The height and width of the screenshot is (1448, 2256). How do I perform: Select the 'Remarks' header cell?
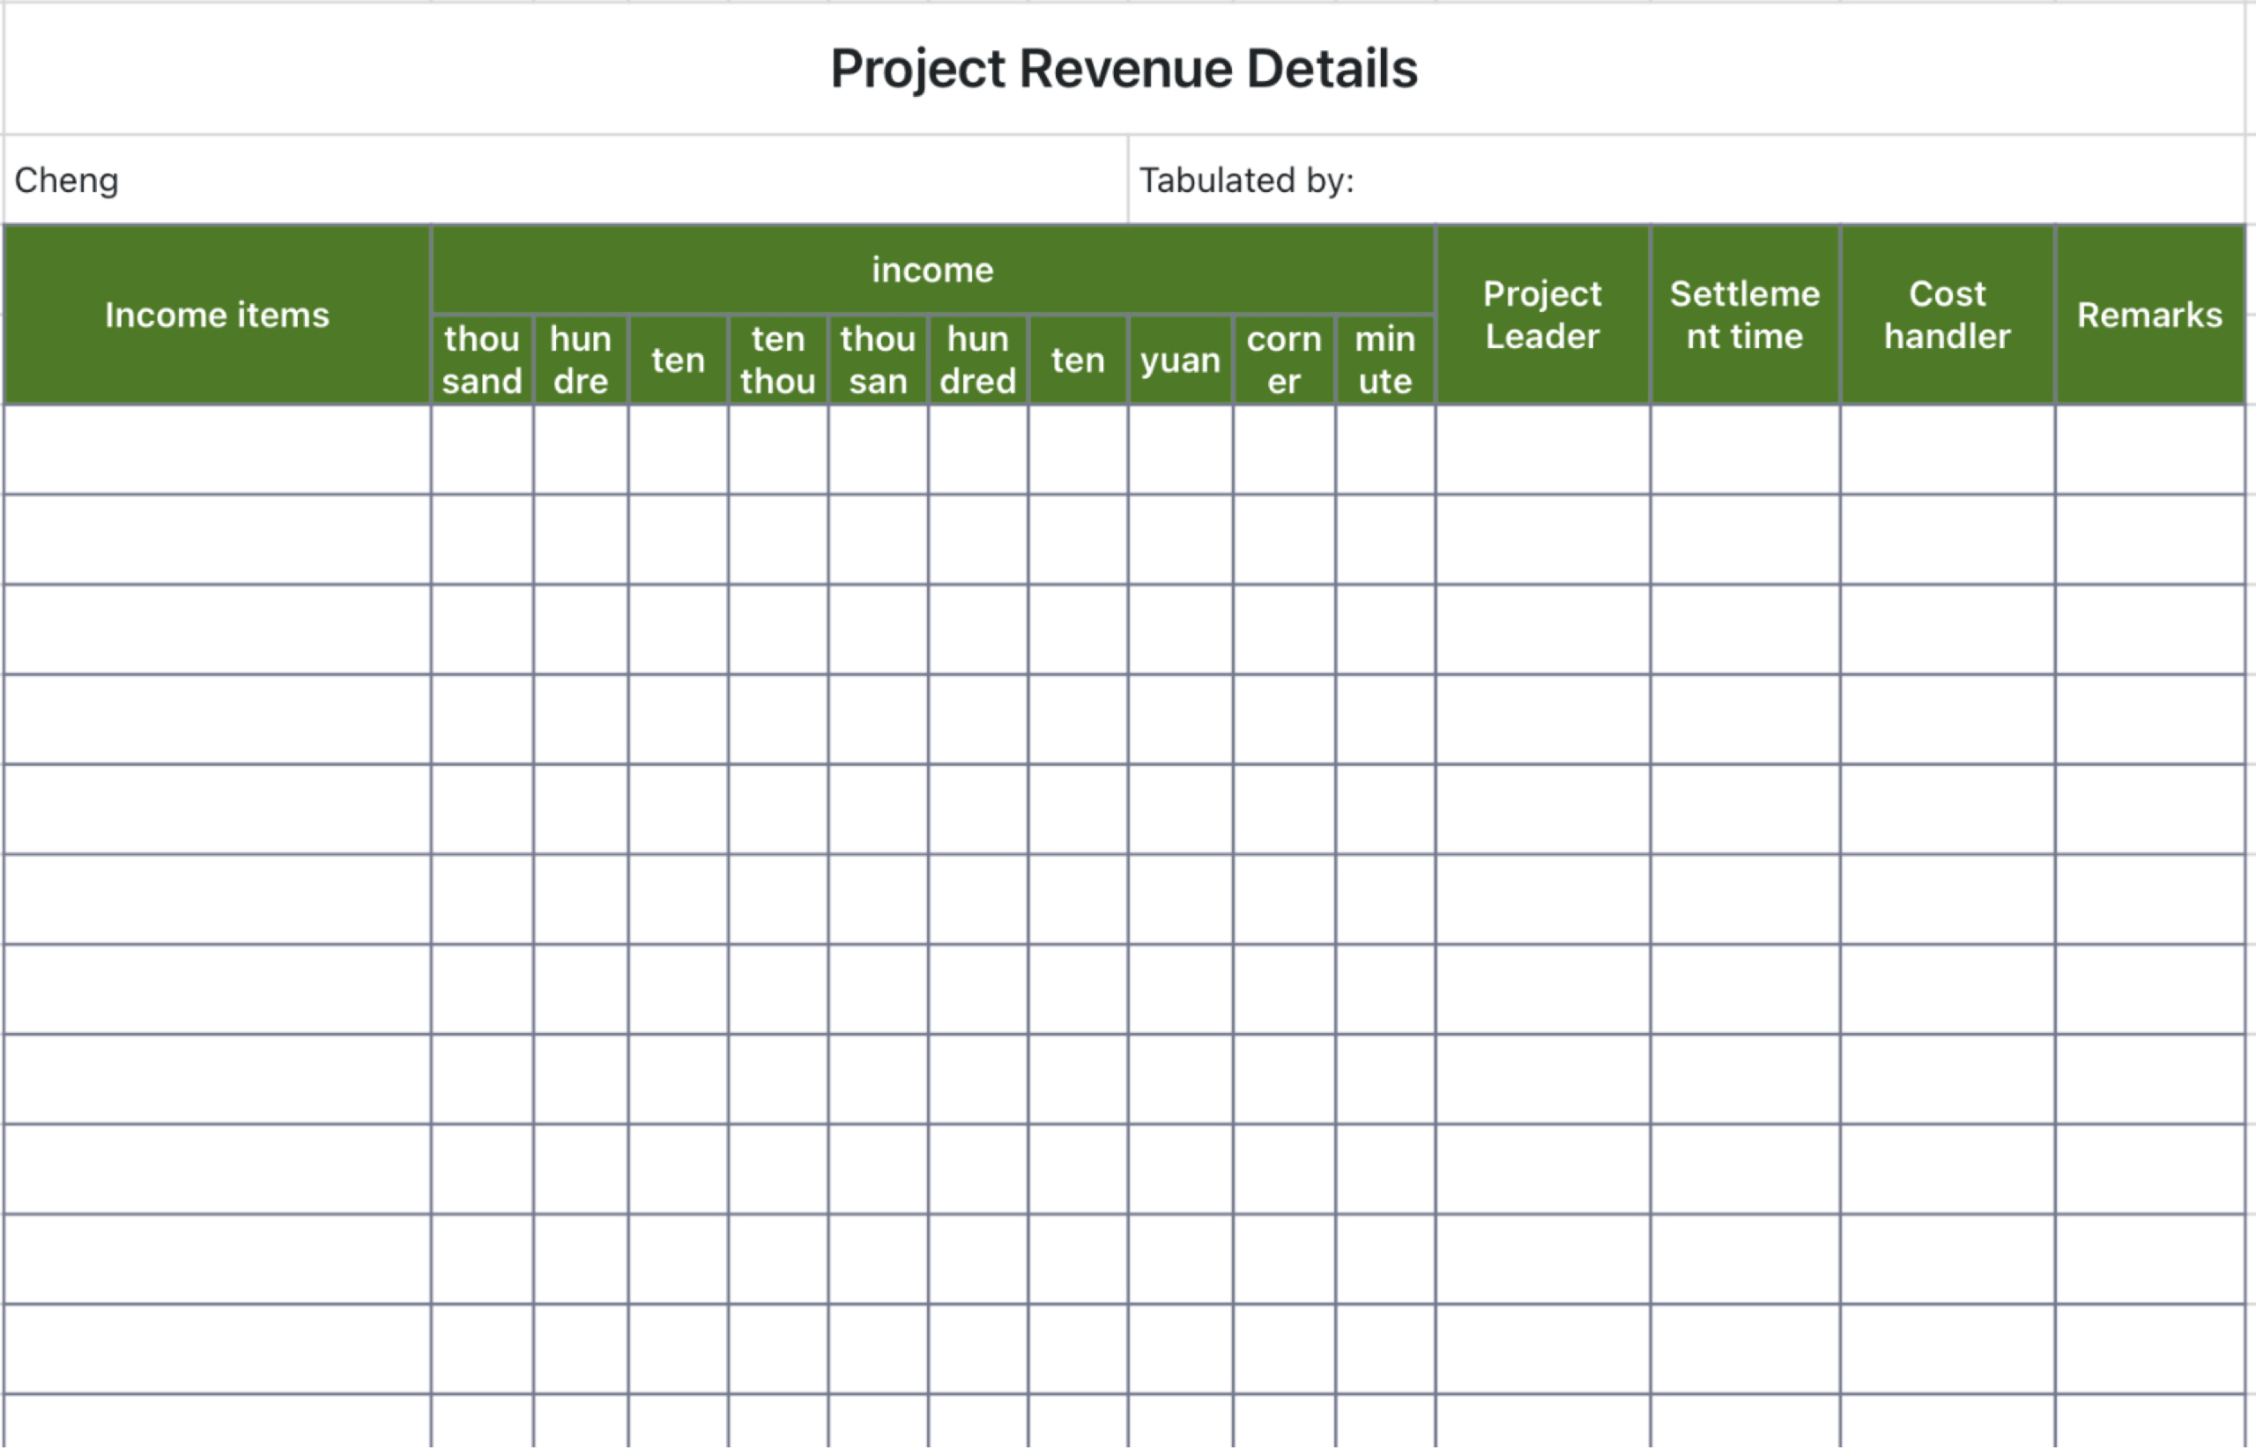[x=2149, y=315]
